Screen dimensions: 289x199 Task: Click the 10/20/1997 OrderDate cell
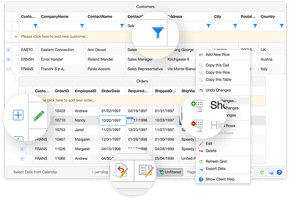click(111, 120)
